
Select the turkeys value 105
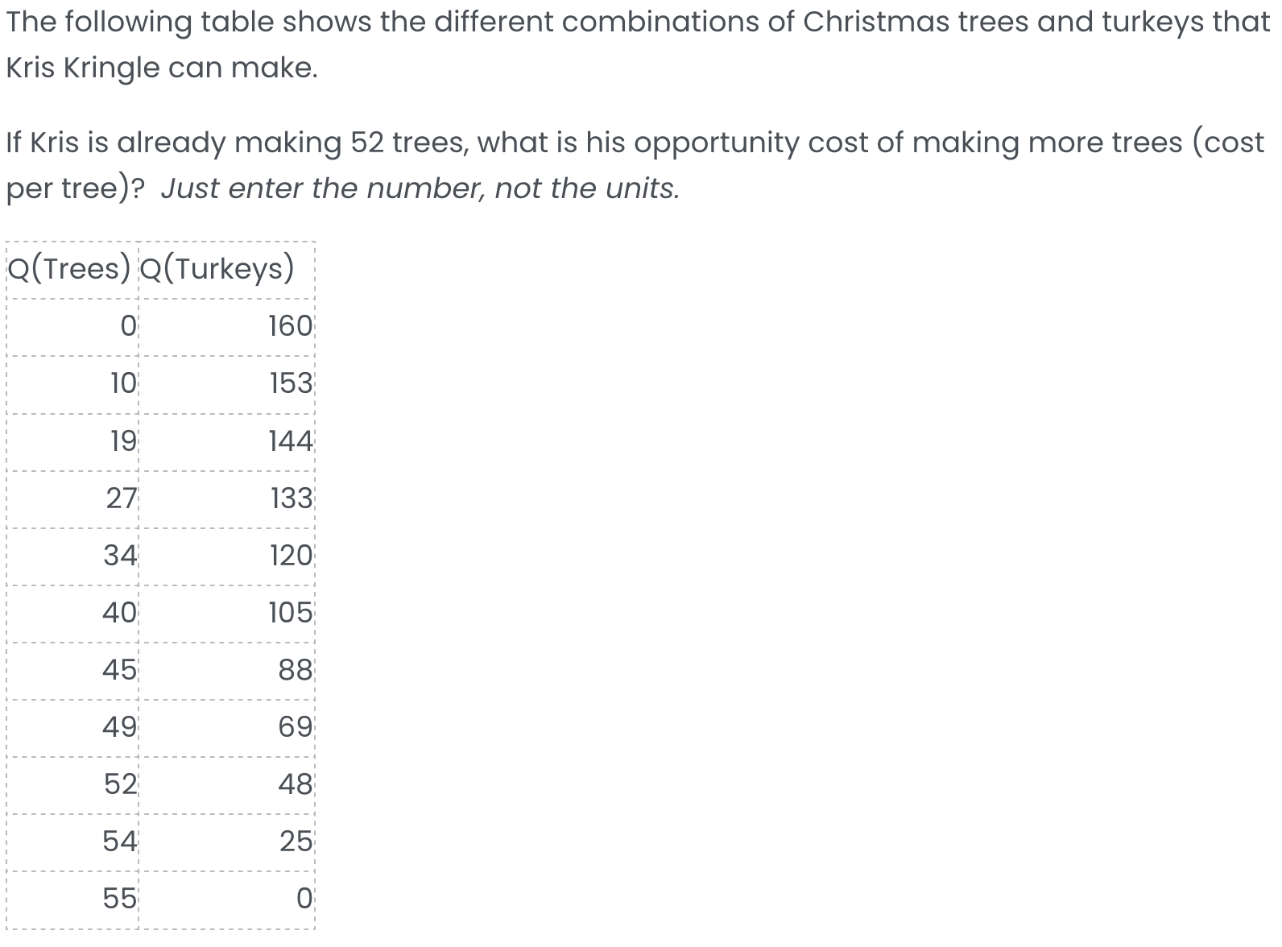tap(290, 613)
